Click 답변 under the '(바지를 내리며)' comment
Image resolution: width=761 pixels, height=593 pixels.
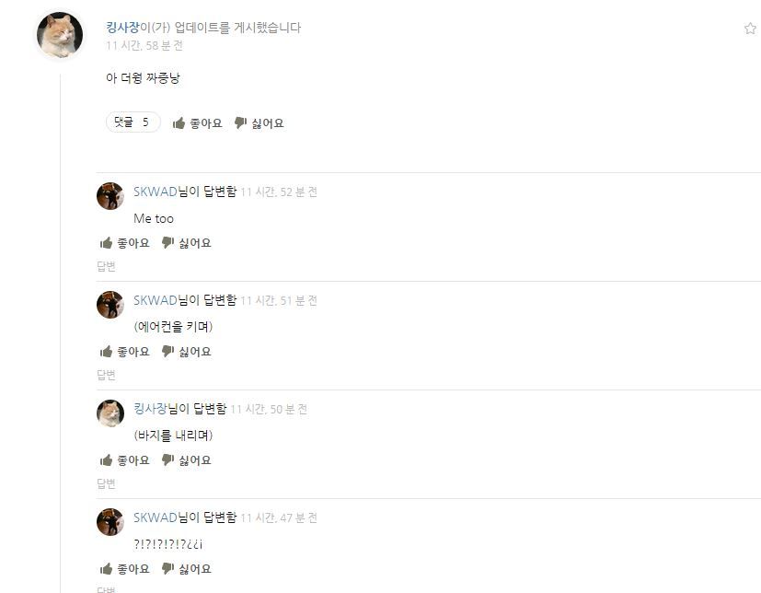point(107,483)
